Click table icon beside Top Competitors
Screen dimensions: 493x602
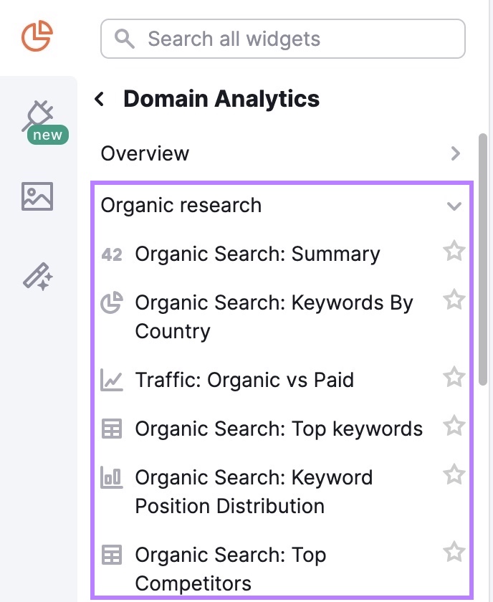(112, 555)
